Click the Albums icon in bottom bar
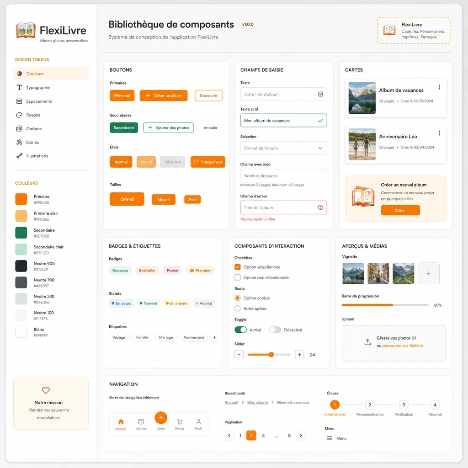Viewport: 468px width, 468px height. tap(141, 422)
